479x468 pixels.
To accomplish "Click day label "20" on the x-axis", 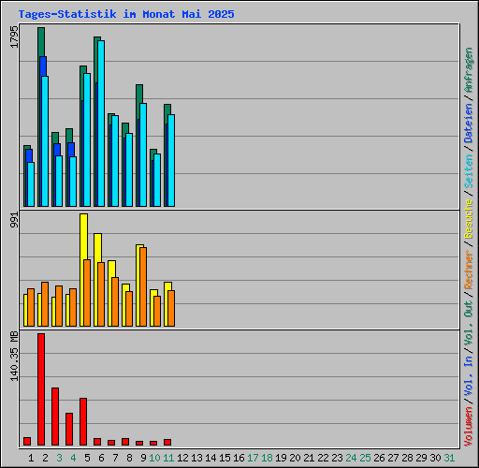I will (x=295, y=458).
